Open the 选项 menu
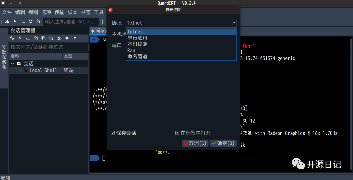 pyautogui.click(x=46, y=12)
